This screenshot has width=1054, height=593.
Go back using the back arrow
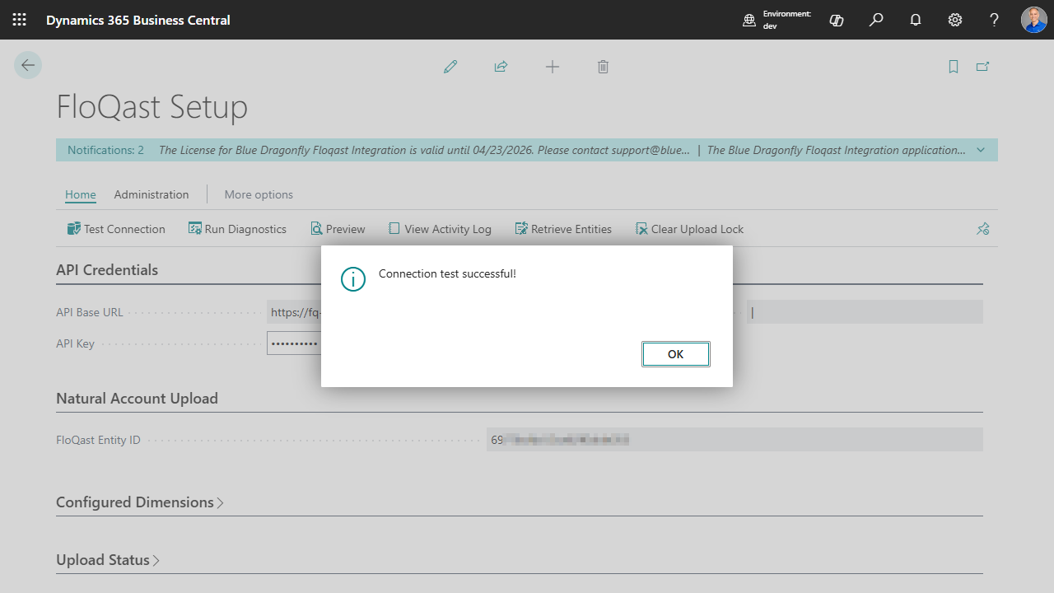28,66
